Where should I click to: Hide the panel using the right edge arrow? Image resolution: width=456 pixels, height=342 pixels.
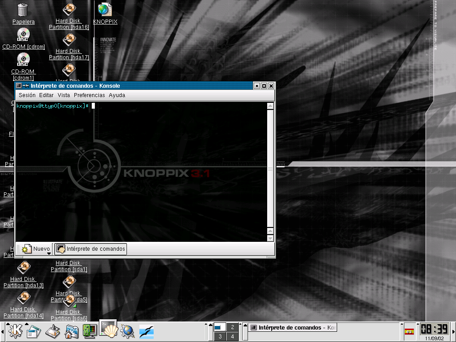[x=453, y=331]
